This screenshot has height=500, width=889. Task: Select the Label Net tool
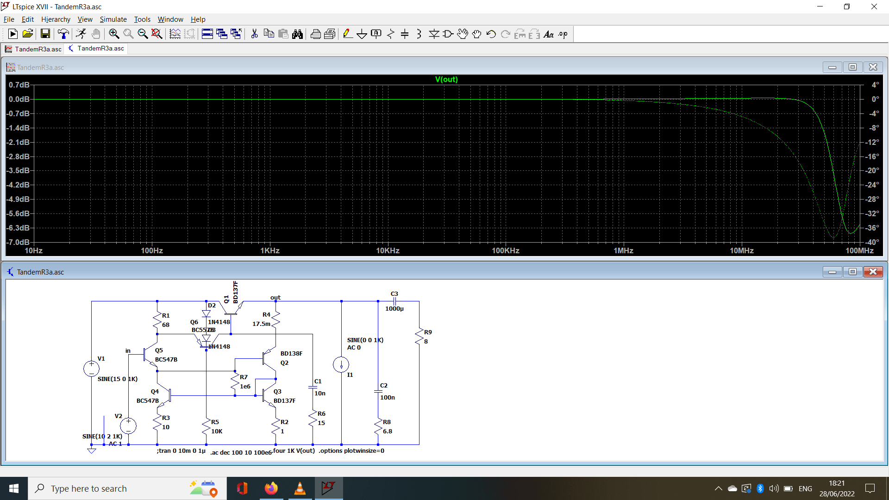(x=376, y=34)
